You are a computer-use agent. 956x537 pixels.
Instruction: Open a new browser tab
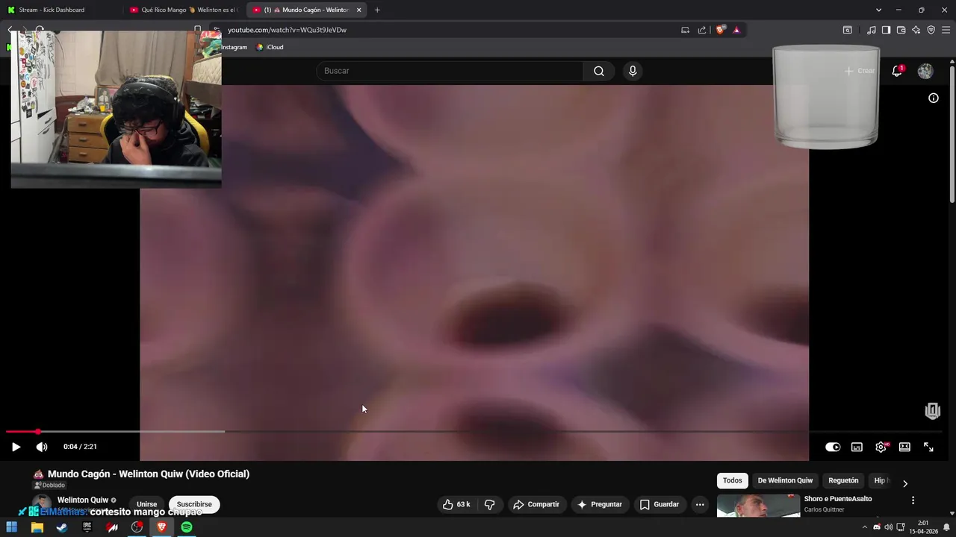377,10
